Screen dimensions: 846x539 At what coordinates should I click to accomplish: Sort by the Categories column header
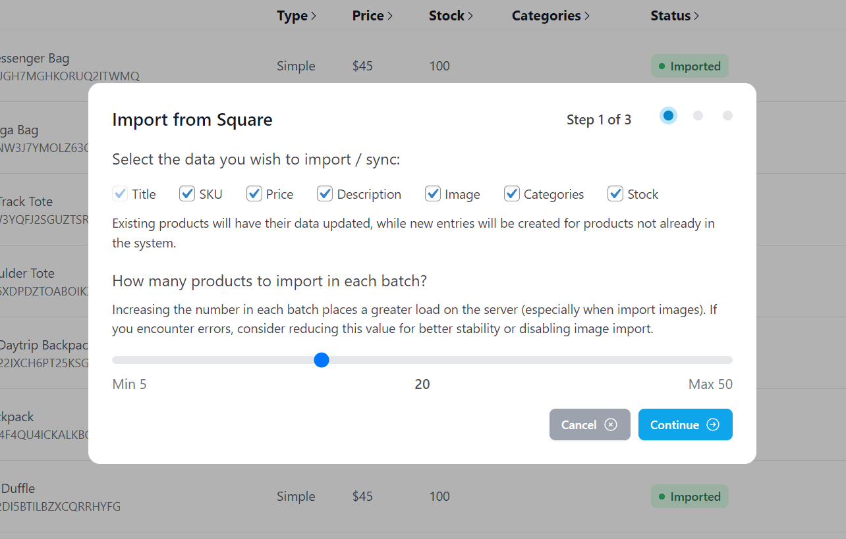(551, 16)
